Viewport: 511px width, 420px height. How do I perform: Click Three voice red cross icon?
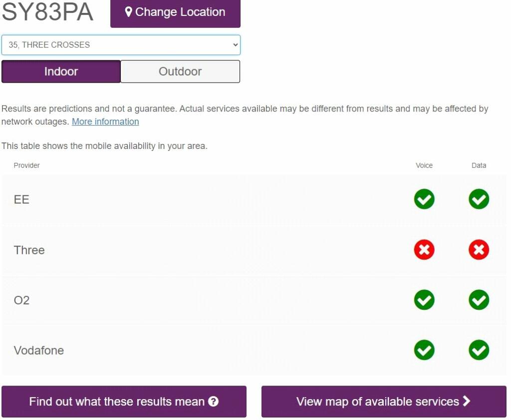[x=424, y=250]
